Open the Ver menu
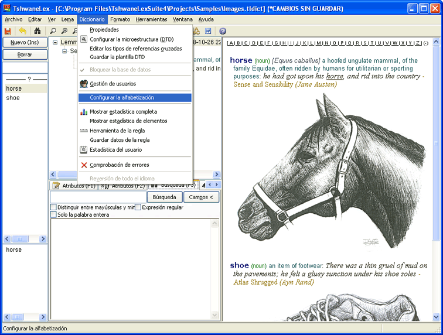The width and height of the screenshot is (443, 335). tap(52, 19)
